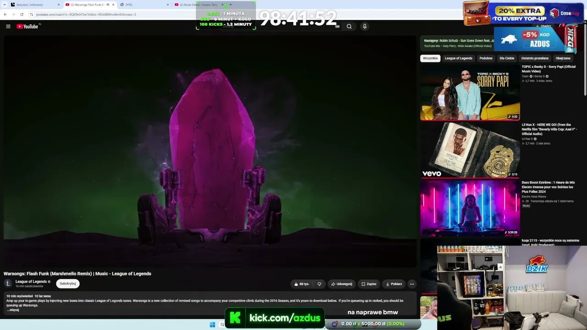The height and width of the screenshot is (330, 587).
Task: Click the YouTube search magnifier button
Action: (349, 27)
